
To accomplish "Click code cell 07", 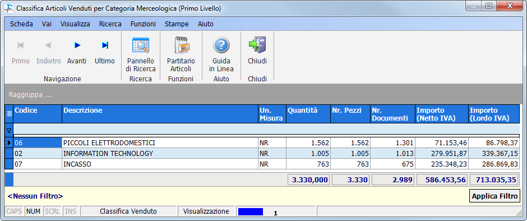I will 38,164.
